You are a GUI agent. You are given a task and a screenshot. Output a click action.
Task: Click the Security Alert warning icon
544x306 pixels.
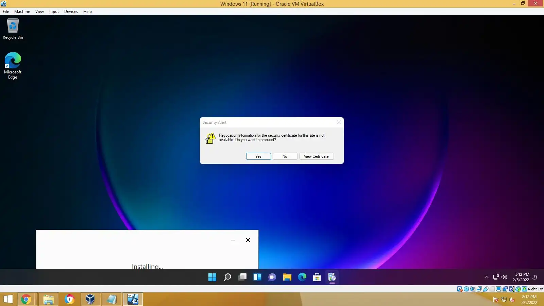pyautogui.click(x=210, y=138)
